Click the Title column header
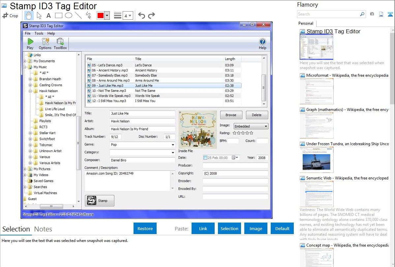The width and height of the screenshot is (395, 267). coord(178,59)
